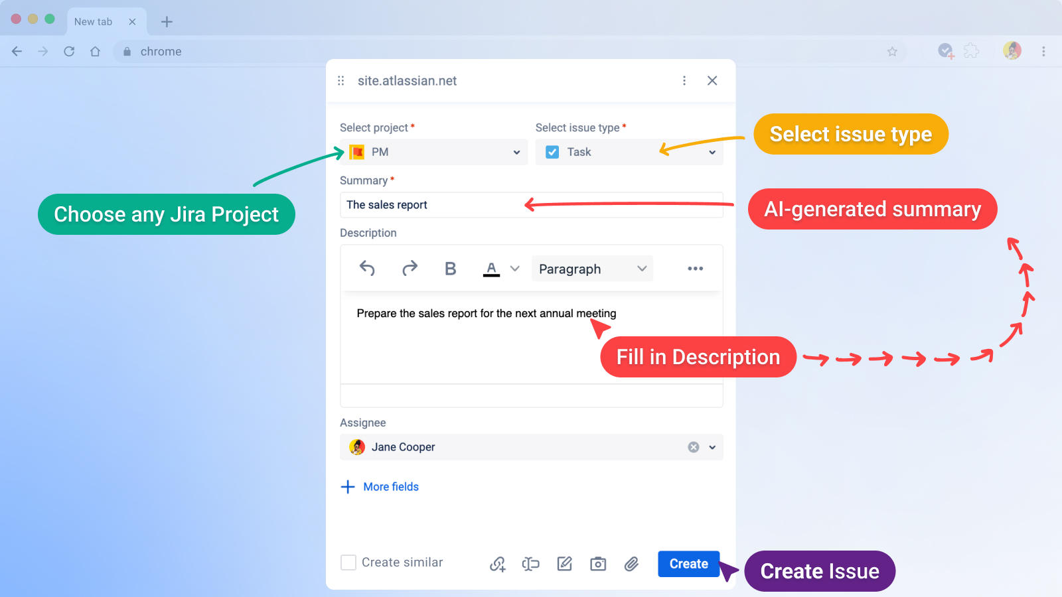Click the browser forward arrow

click(x=43, y=51)
